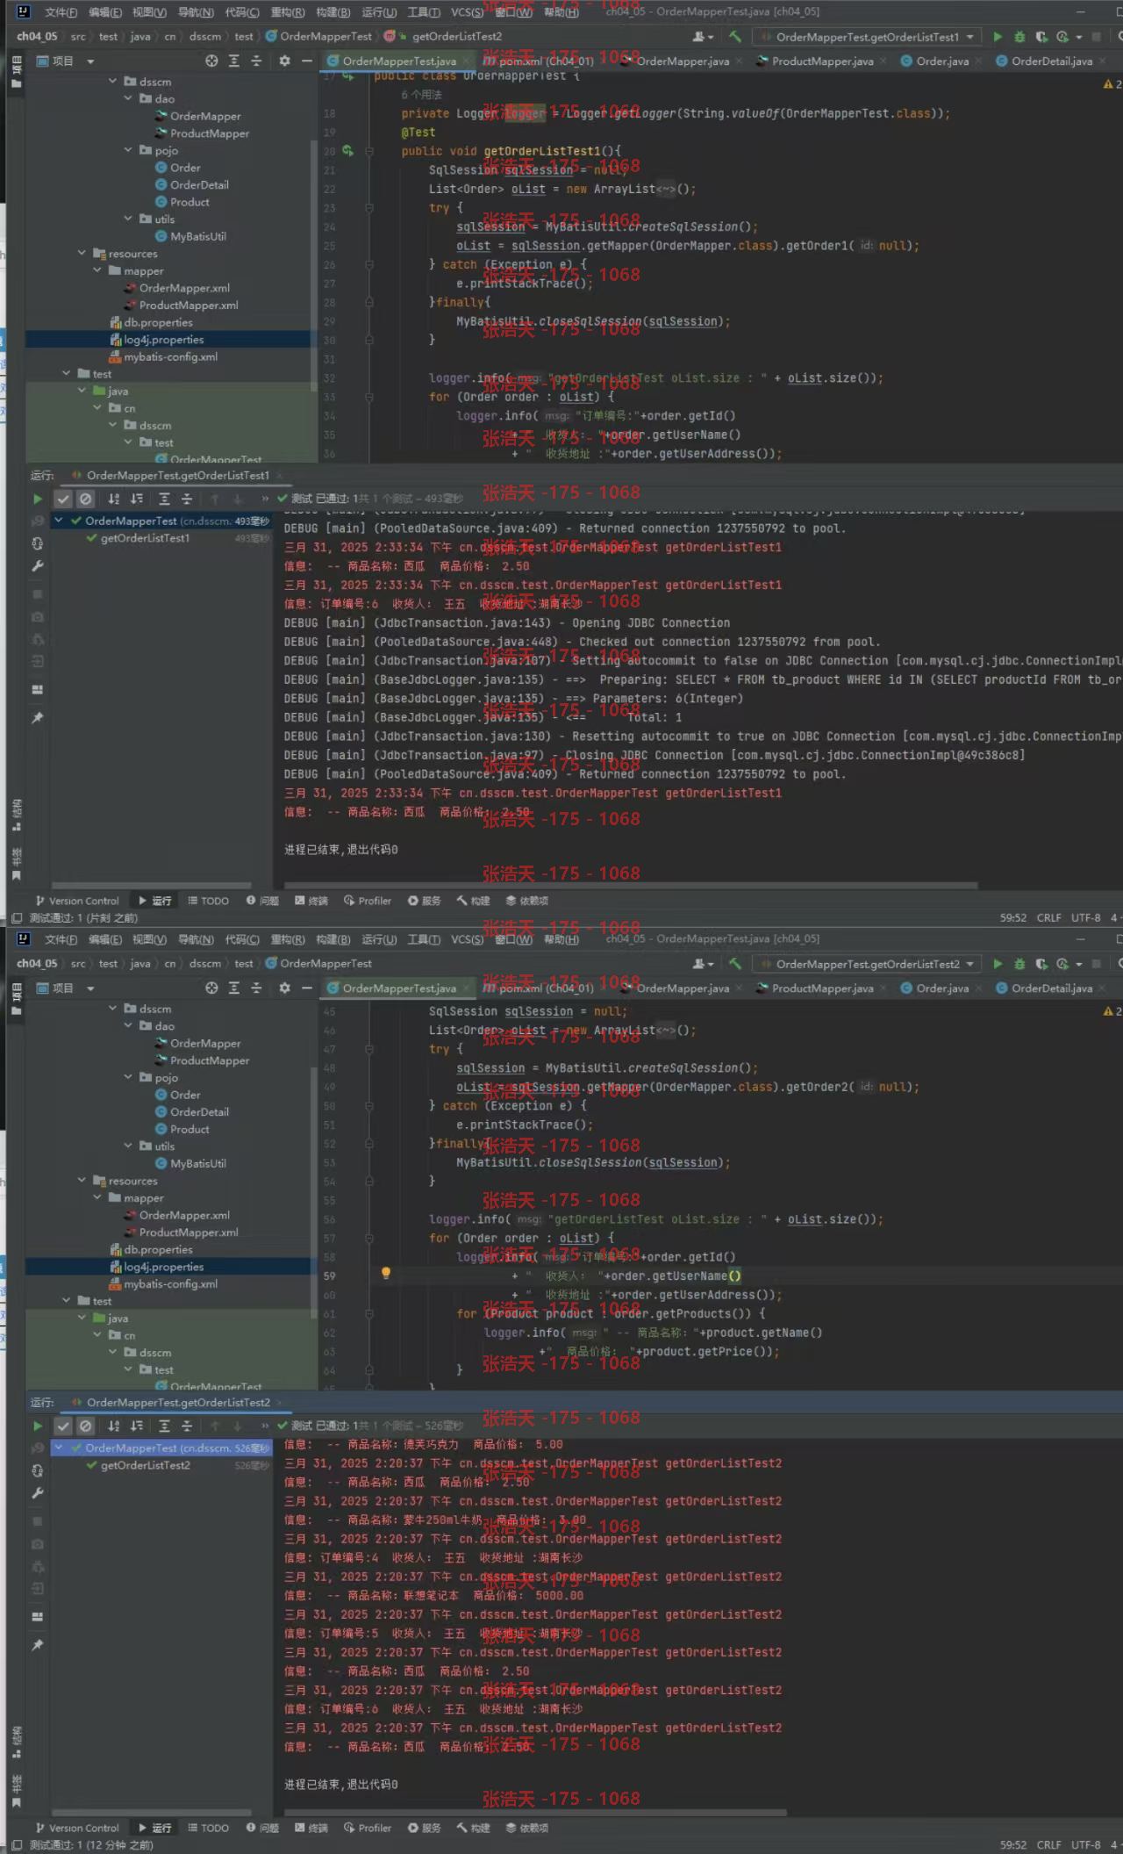
Task: Collapse the utils folder in bottom project tree
Action: click(x=128, y=1146)
